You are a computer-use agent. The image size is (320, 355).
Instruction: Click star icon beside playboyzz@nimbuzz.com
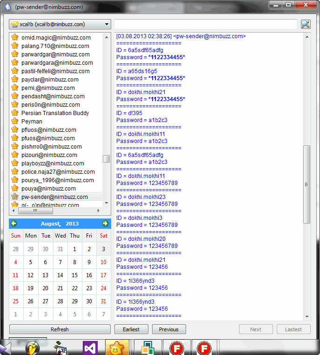click(x=15, y=163)
